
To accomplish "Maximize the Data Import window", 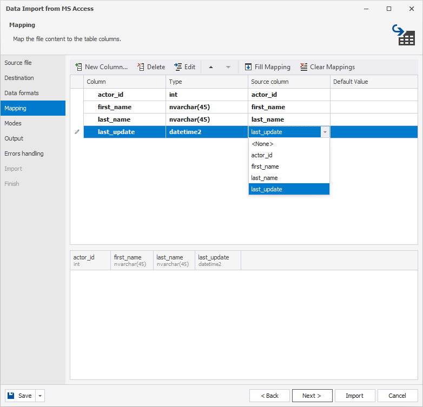I will click(389, 9).
